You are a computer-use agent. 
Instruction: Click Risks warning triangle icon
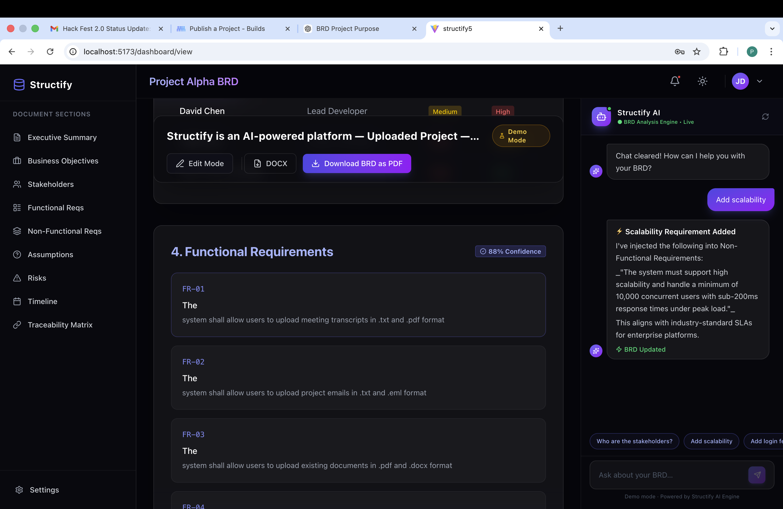point(17,278)
